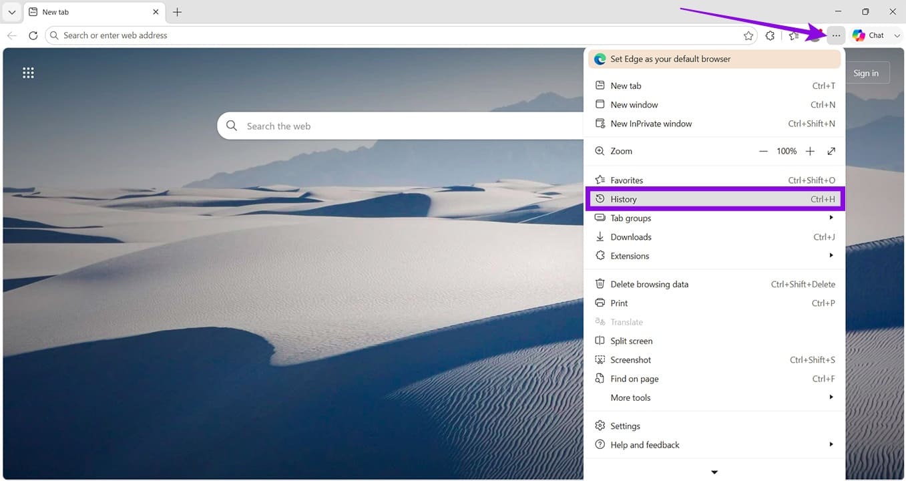Expand the chevron next to Chat
This screenshot has height=481, width=906.
coord(897,35)
